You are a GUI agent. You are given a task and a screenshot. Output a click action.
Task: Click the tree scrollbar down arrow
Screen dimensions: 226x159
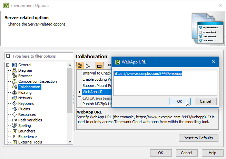70,142
